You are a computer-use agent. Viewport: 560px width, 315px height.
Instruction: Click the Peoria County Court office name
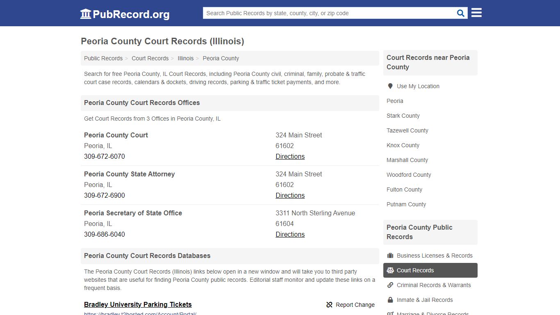116,135
